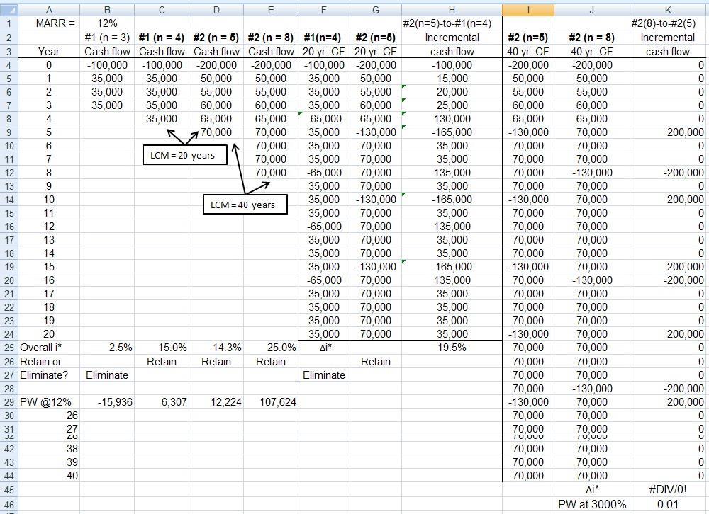
Task: Select the 12,224 present worth cell
Action: [216, 402]
